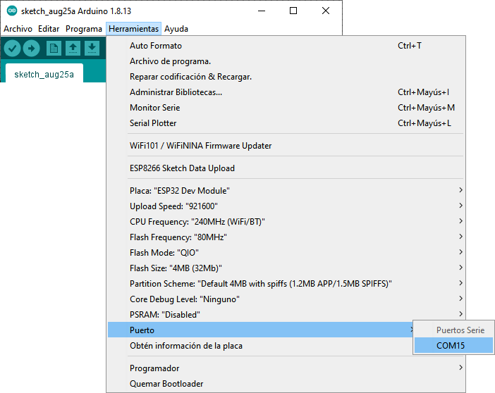Viewport: 495px width, 393px height.
Task: Expand the Flash Frequency 80MHz submenu
Action: pyautogui.click(x=286, y=237)
